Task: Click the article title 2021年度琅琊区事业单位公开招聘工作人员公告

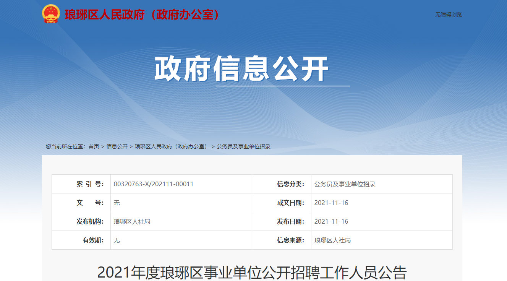Action: point(252,272)
